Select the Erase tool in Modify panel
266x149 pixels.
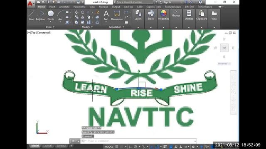pyautogui.click(x=97, y=12)
